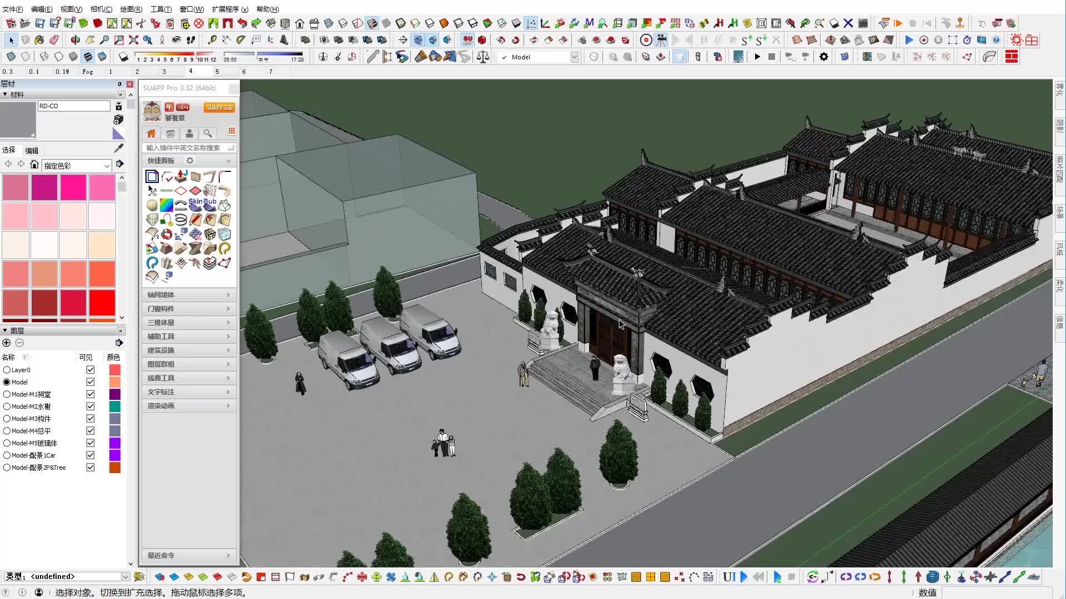Select the eyedropper sample paint tool

(x=118, y=148)
